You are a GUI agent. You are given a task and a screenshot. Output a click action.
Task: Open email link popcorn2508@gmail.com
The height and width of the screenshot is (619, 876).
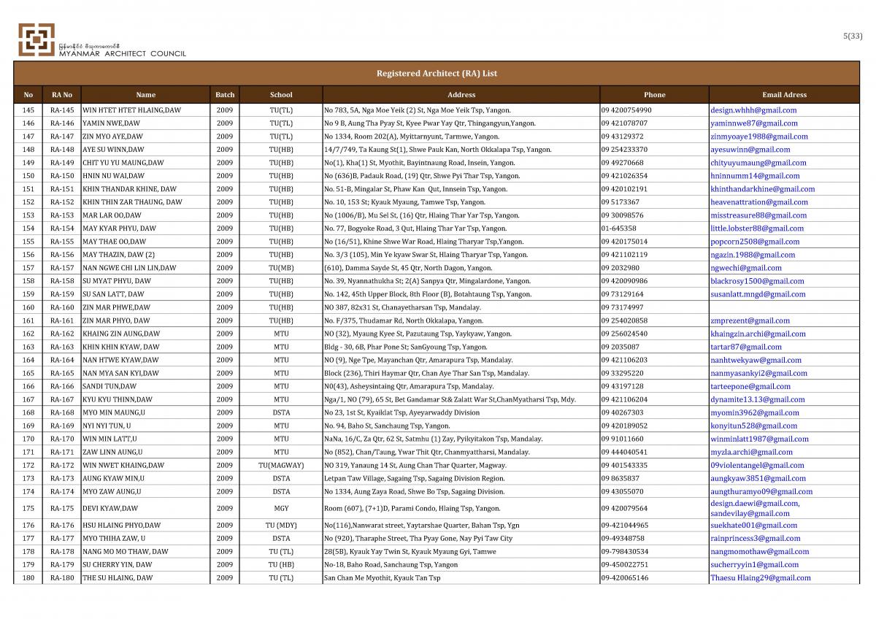755,242
